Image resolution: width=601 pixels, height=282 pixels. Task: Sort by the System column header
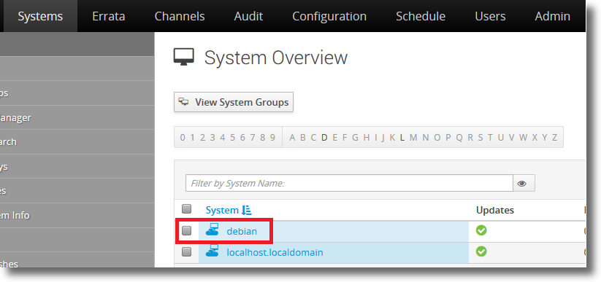coord(222,210)
